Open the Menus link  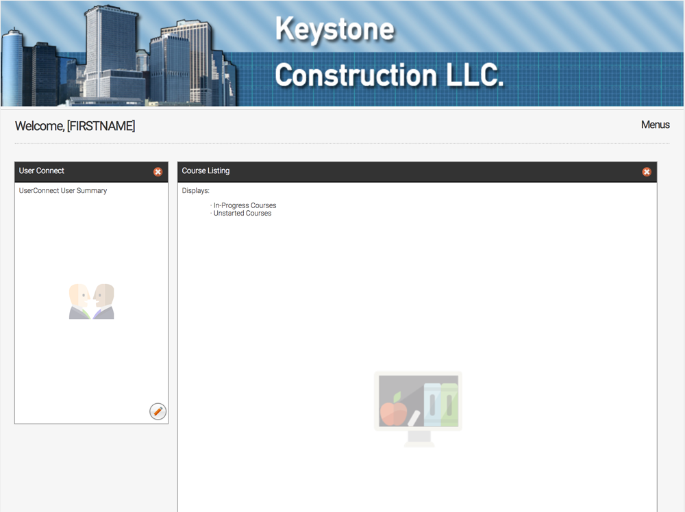pos(656,125)
